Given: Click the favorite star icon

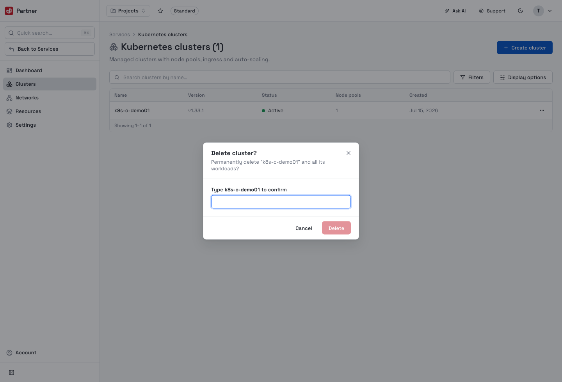Looking at the screenshot, I should pyautogui.click(x=160, y=11).
